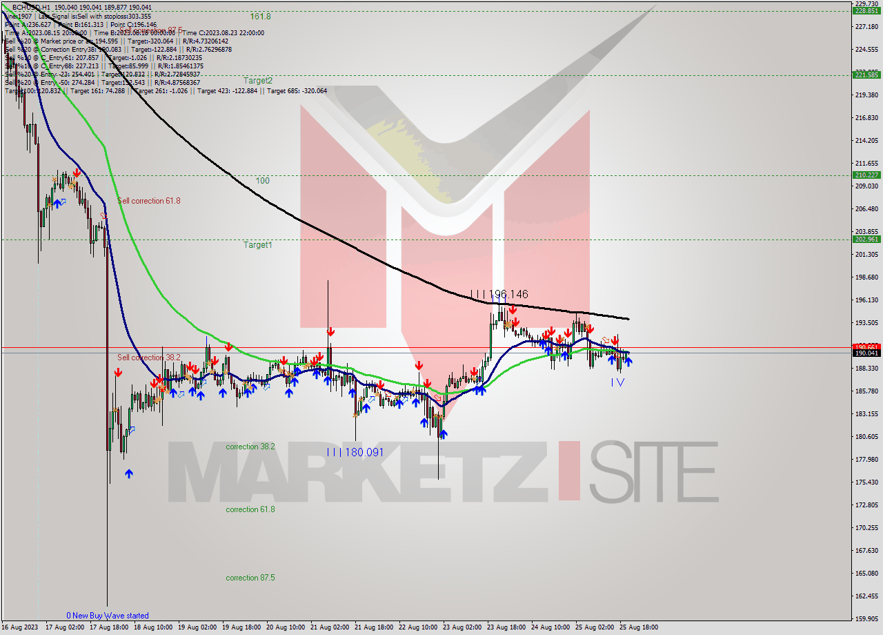
Task: Click the 'Sell correction 61.8' label
Action: (149, 201)
